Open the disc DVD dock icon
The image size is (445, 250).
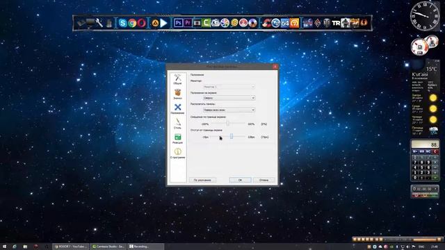[x=252, y=23]
